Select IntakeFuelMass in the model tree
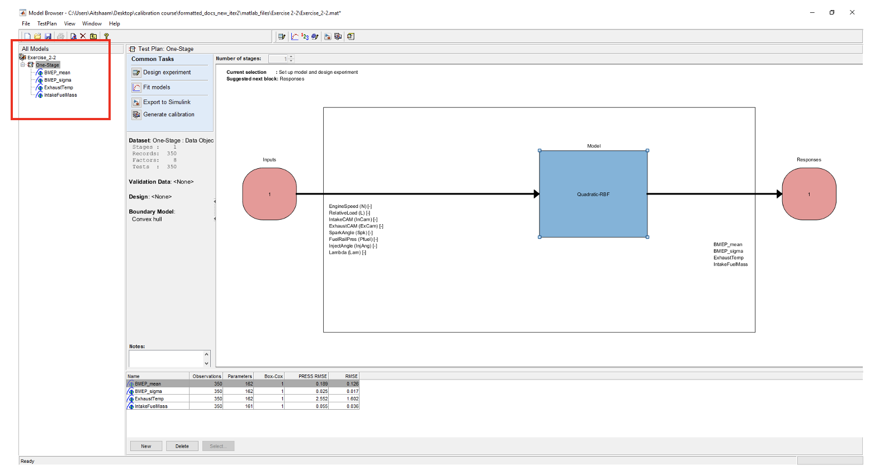The image size is (870, 474). pyautogui.click(x=60, y=95)
